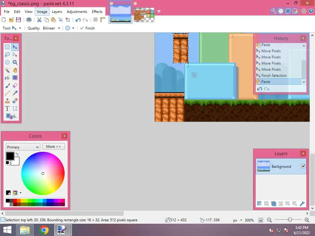Click the Undo arrow in toolbar
315x236 pixels.
[x=78, y=20]
